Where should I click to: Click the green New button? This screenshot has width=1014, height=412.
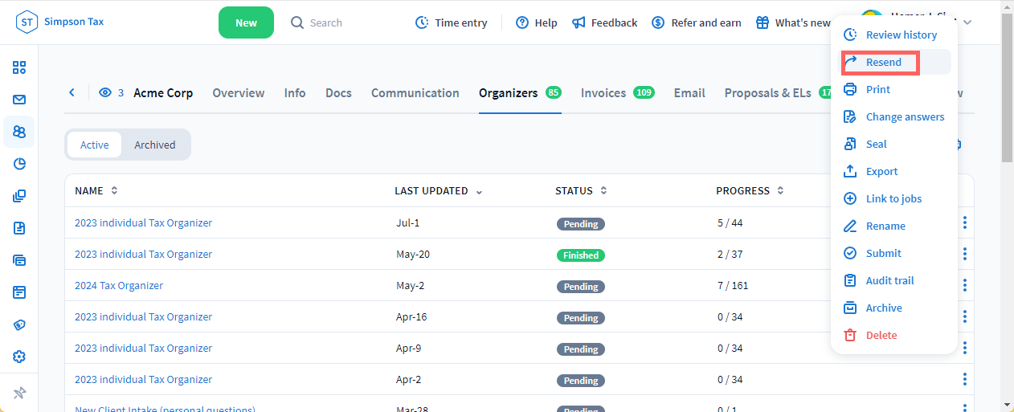246,22
